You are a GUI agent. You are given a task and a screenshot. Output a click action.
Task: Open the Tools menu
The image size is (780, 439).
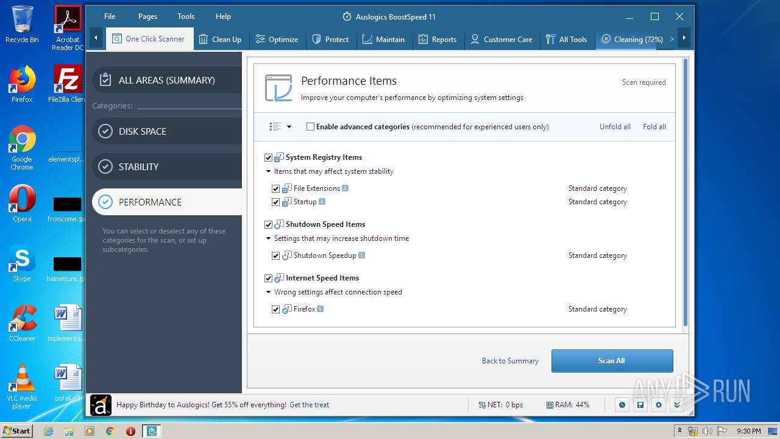click(x=186, y=16)
